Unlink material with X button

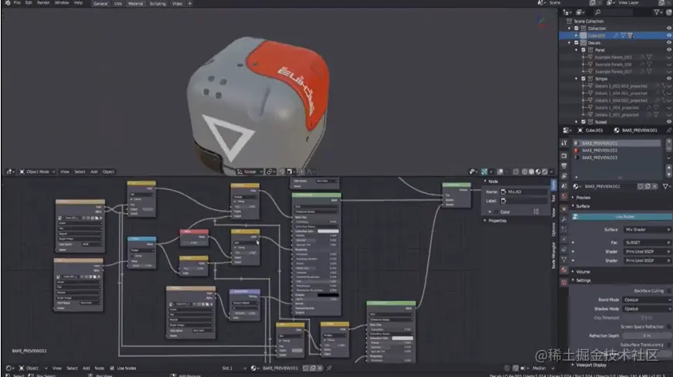click(x=654, y=187)
